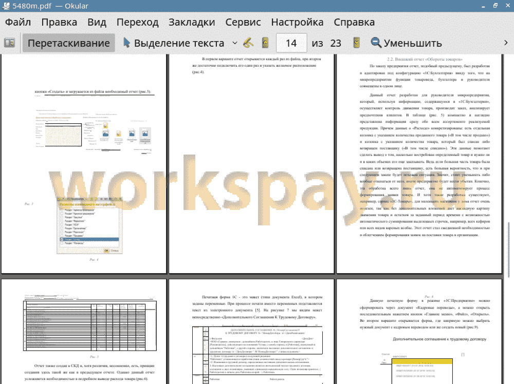Open the Файл menu
The width and height of the screenshot is (514, 384).
18,22
